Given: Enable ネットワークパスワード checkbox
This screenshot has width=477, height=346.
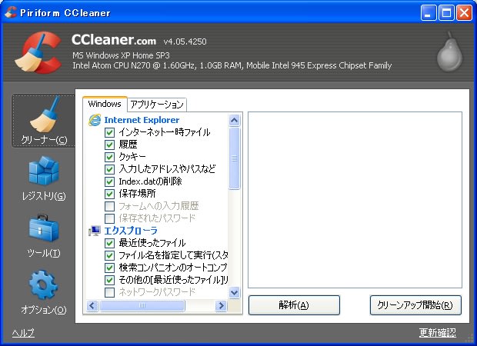Looking at the screenshot, I should coord(109,292).
